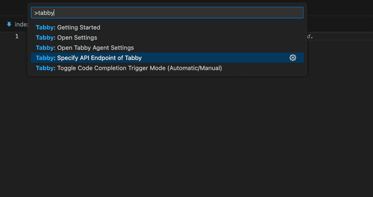Select Toggle Code Completion Trigger Mode command

pos(167,68)
